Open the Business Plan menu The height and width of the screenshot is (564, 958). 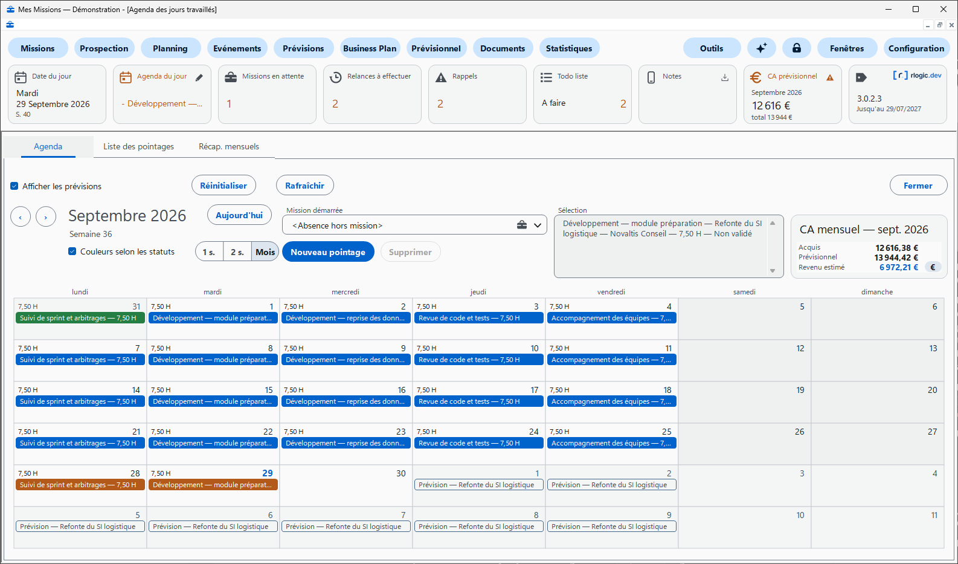click(370, 48)
